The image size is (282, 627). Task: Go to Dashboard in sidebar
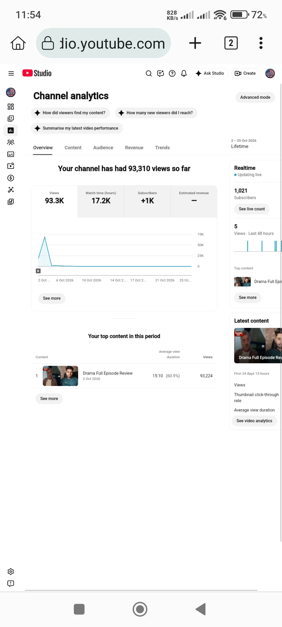click(x=11, y=107)
